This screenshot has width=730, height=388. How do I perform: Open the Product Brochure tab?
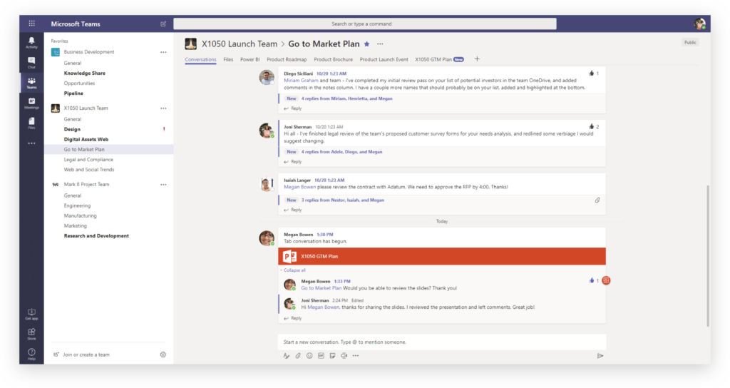pos(334,60)
